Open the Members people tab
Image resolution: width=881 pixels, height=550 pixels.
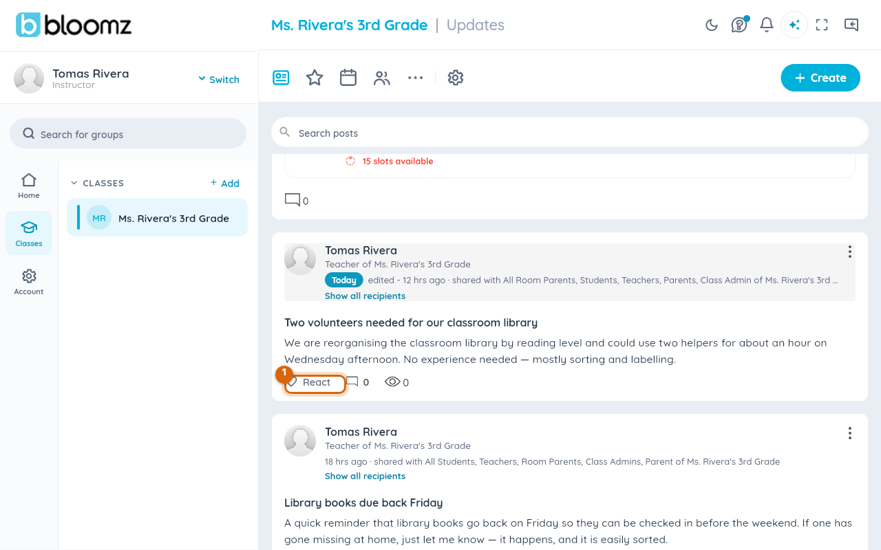[x=382, y=78]
